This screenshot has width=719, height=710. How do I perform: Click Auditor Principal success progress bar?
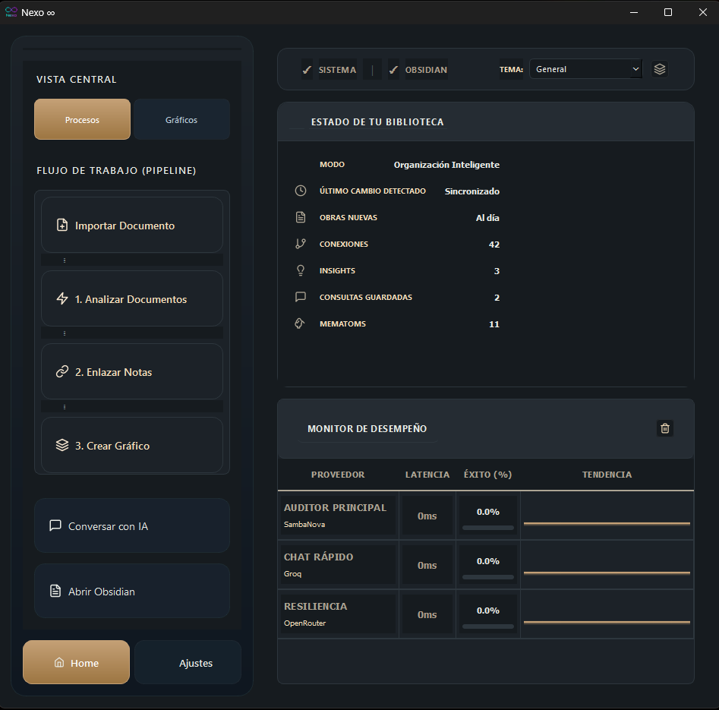[x=488, y=528]
